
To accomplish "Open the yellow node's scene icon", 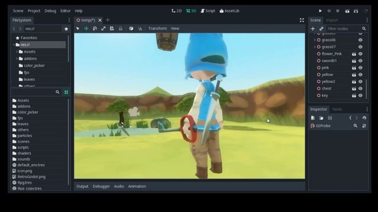I will click(x=354, y=75).
